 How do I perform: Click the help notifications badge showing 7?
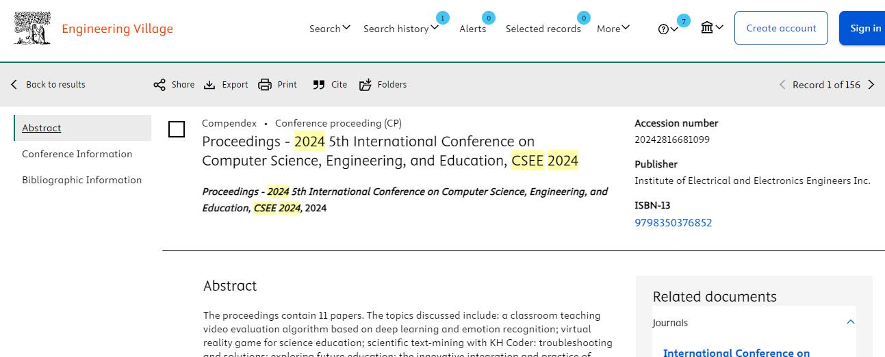click(x=684, y=21)
